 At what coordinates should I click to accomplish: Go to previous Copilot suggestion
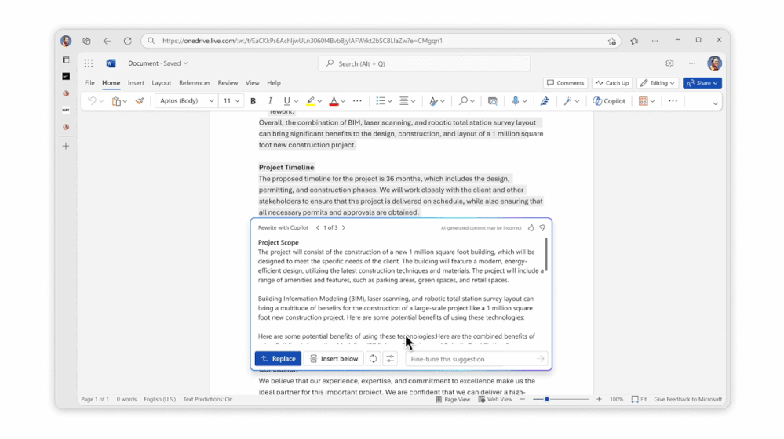318,228
